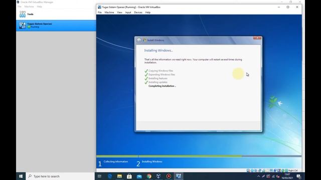Viewport: 321px width, 180px height.
Task: Open Devices menu of the running VM window
Action: click(138, 12)
